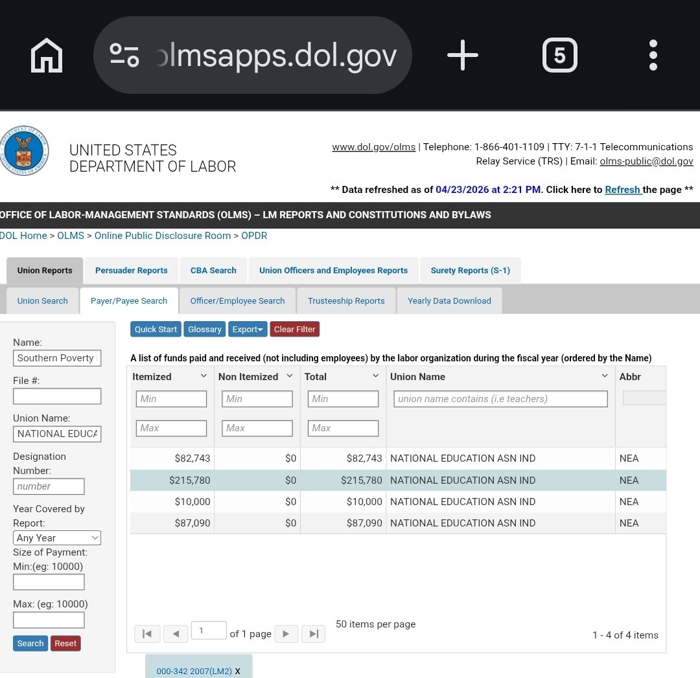Focus Union Name field NATIONAL EDUCA
700x678 pixels.
point(57,434)
